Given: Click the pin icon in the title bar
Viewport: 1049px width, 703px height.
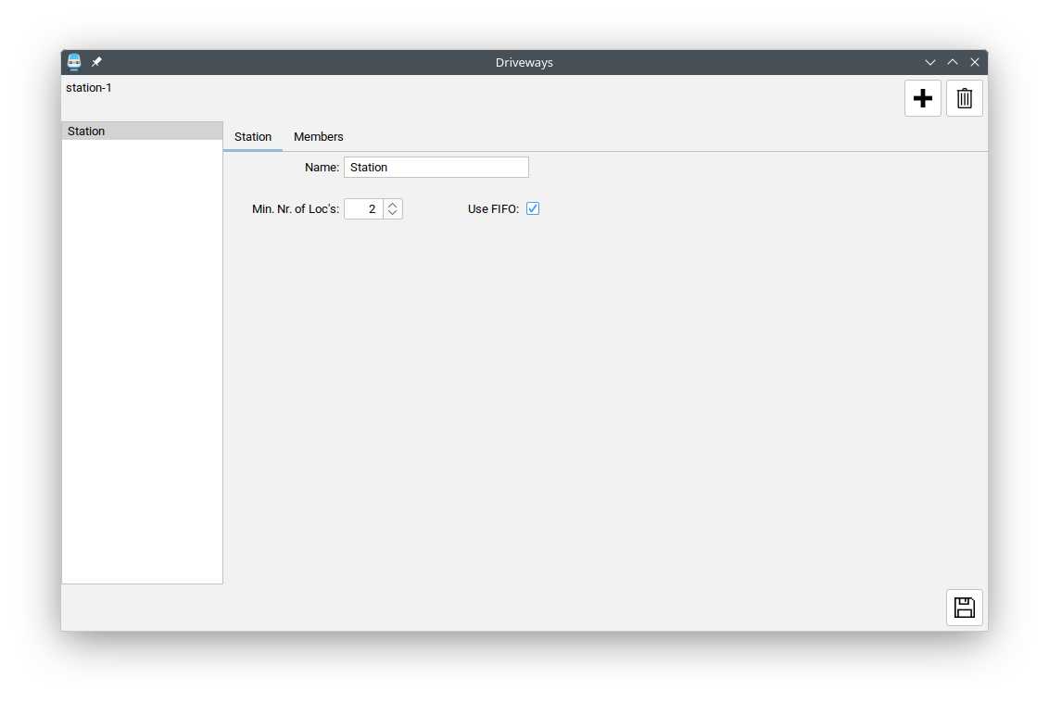Looking at the screenshot, I should point(96,62).
